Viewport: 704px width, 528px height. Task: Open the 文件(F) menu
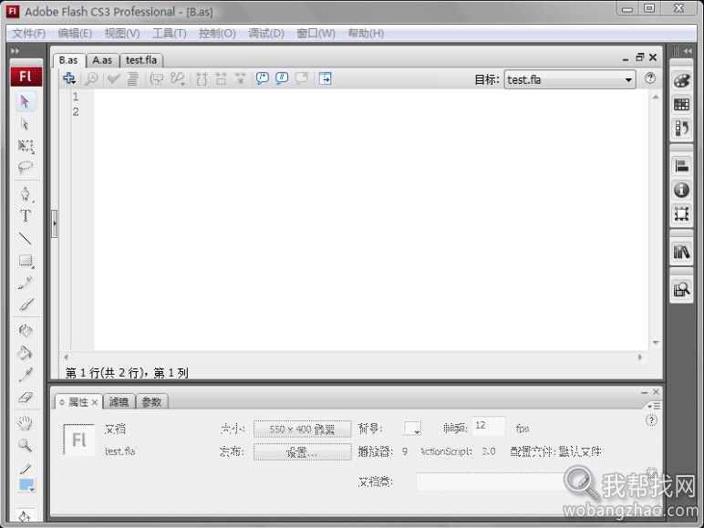click(x=29, y=33)
